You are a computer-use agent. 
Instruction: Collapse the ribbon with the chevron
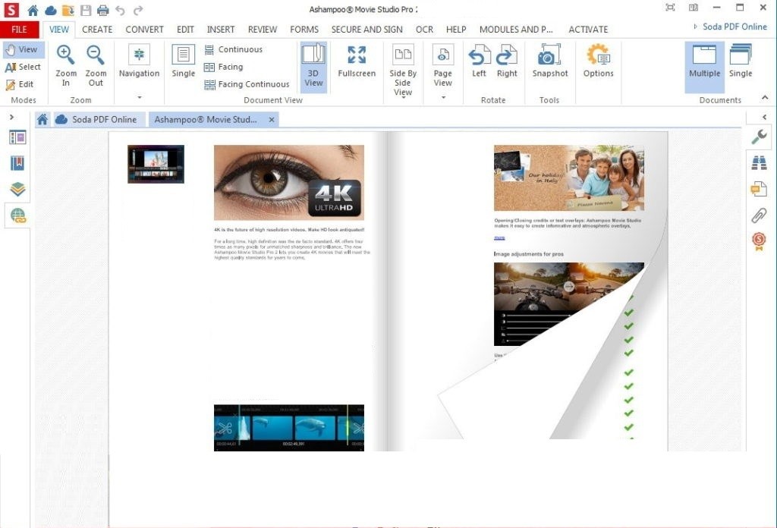(x=765, y=98)
